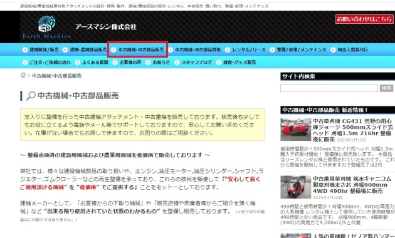This screenshot has width=395, height=238.
Task: Open the red CG431 mower thumbnail
Action: [295, 129]
